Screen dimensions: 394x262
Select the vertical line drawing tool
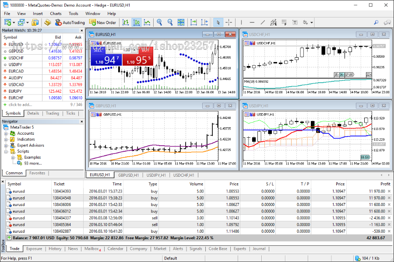coord(241,23)
